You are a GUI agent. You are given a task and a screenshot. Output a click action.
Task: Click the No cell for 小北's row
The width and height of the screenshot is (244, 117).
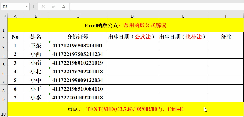click(x=15, y=71)
